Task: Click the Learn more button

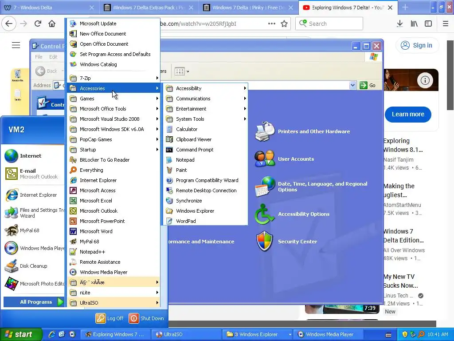Action: [408, 114]
